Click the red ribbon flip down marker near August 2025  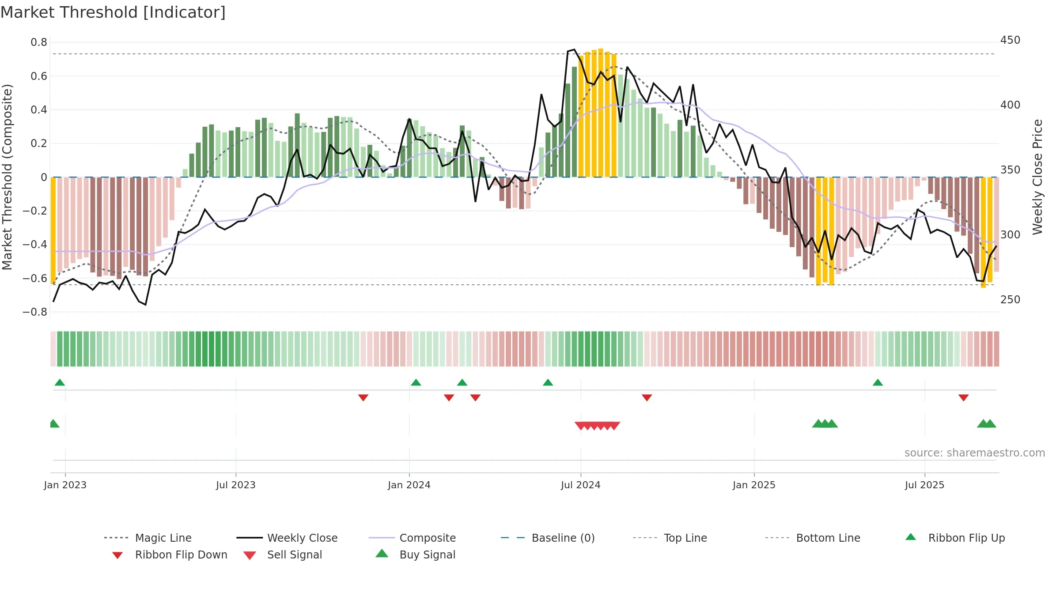pyautogui.click(x=964, y=398)
